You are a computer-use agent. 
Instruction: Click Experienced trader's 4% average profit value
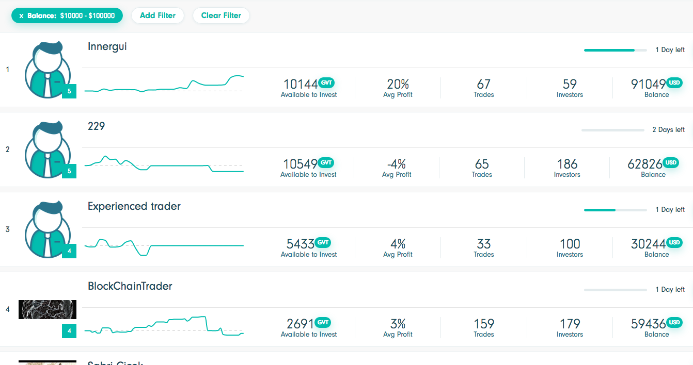pos(398,244)
